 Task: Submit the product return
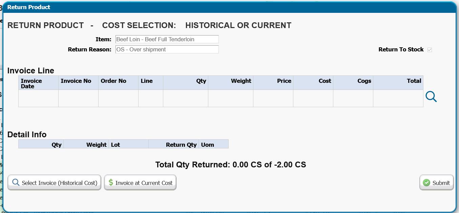(436, 183)
